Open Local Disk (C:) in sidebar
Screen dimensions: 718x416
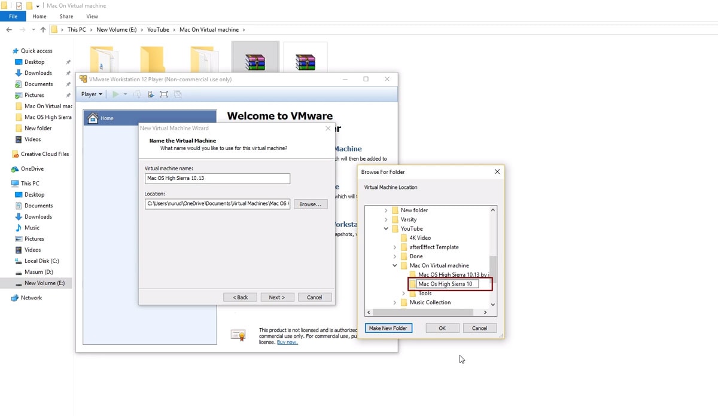pos(41,261)
